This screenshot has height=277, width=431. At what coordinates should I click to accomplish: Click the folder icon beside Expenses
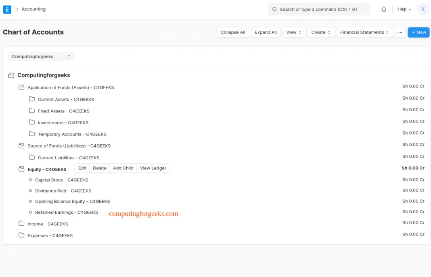[x=21, y=235]
